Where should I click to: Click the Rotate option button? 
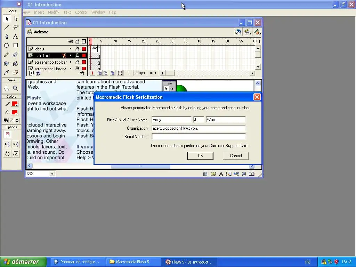point(7,154)
